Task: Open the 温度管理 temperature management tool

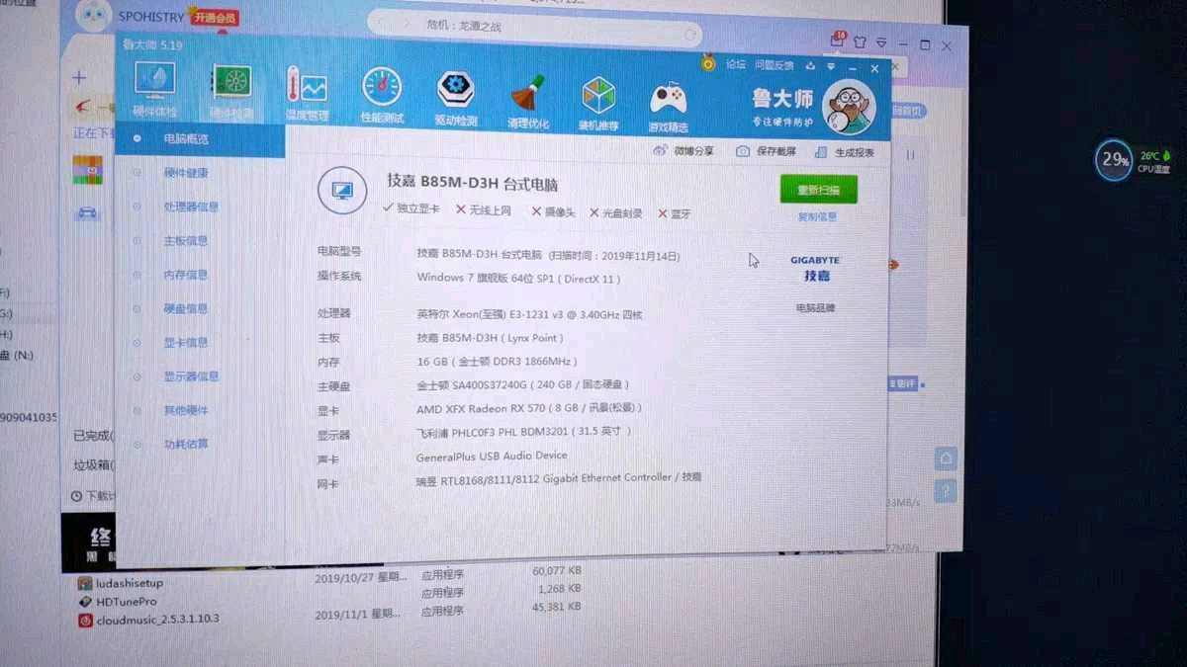Action: tap(307, 95)
